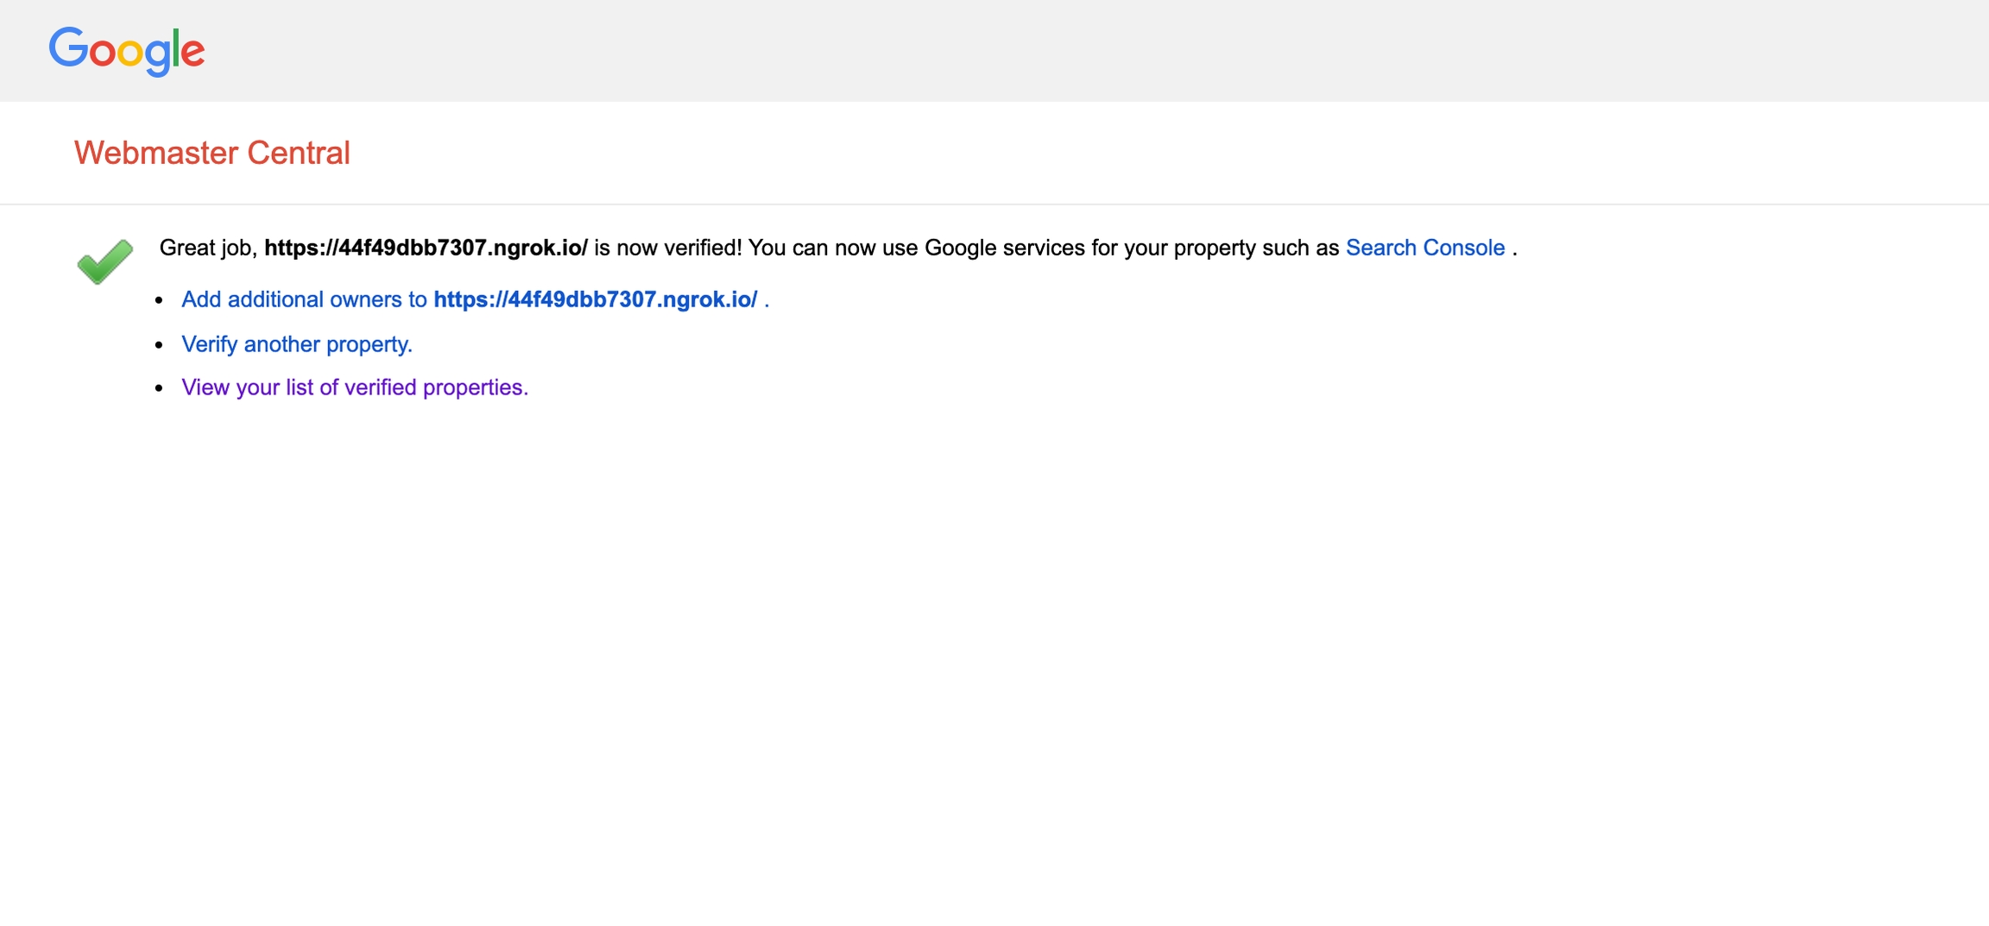Click the Webmaster Central heading

212,153
